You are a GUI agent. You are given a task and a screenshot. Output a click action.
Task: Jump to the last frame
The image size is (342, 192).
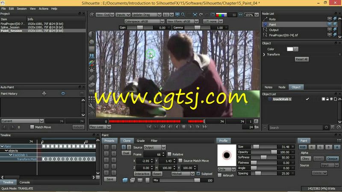[x=204, y=127]
